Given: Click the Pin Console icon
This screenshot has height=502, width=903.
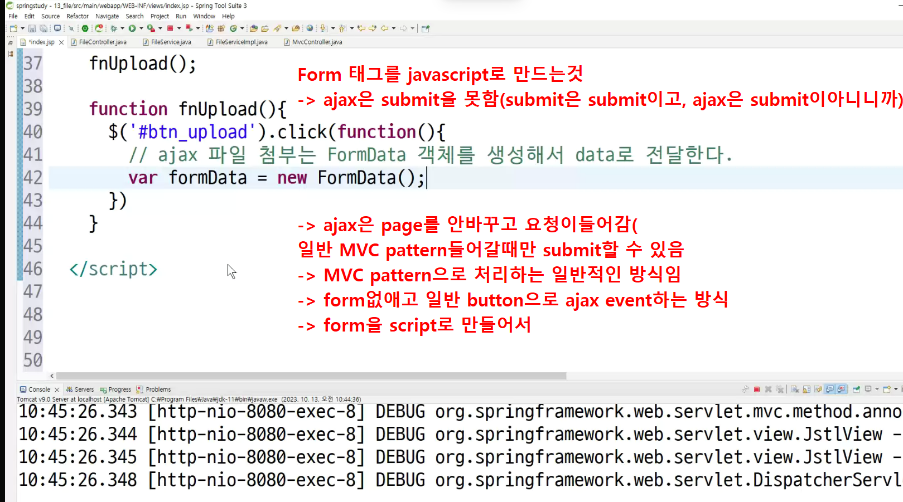Looking at the screenshot, I should click(856, 389).
